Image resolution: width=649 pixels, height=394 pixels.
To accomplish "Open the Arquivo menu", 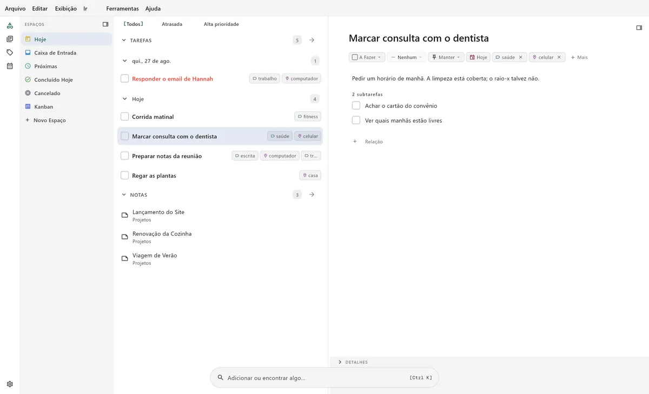I will pyautogui.click(x=15, y=9).
